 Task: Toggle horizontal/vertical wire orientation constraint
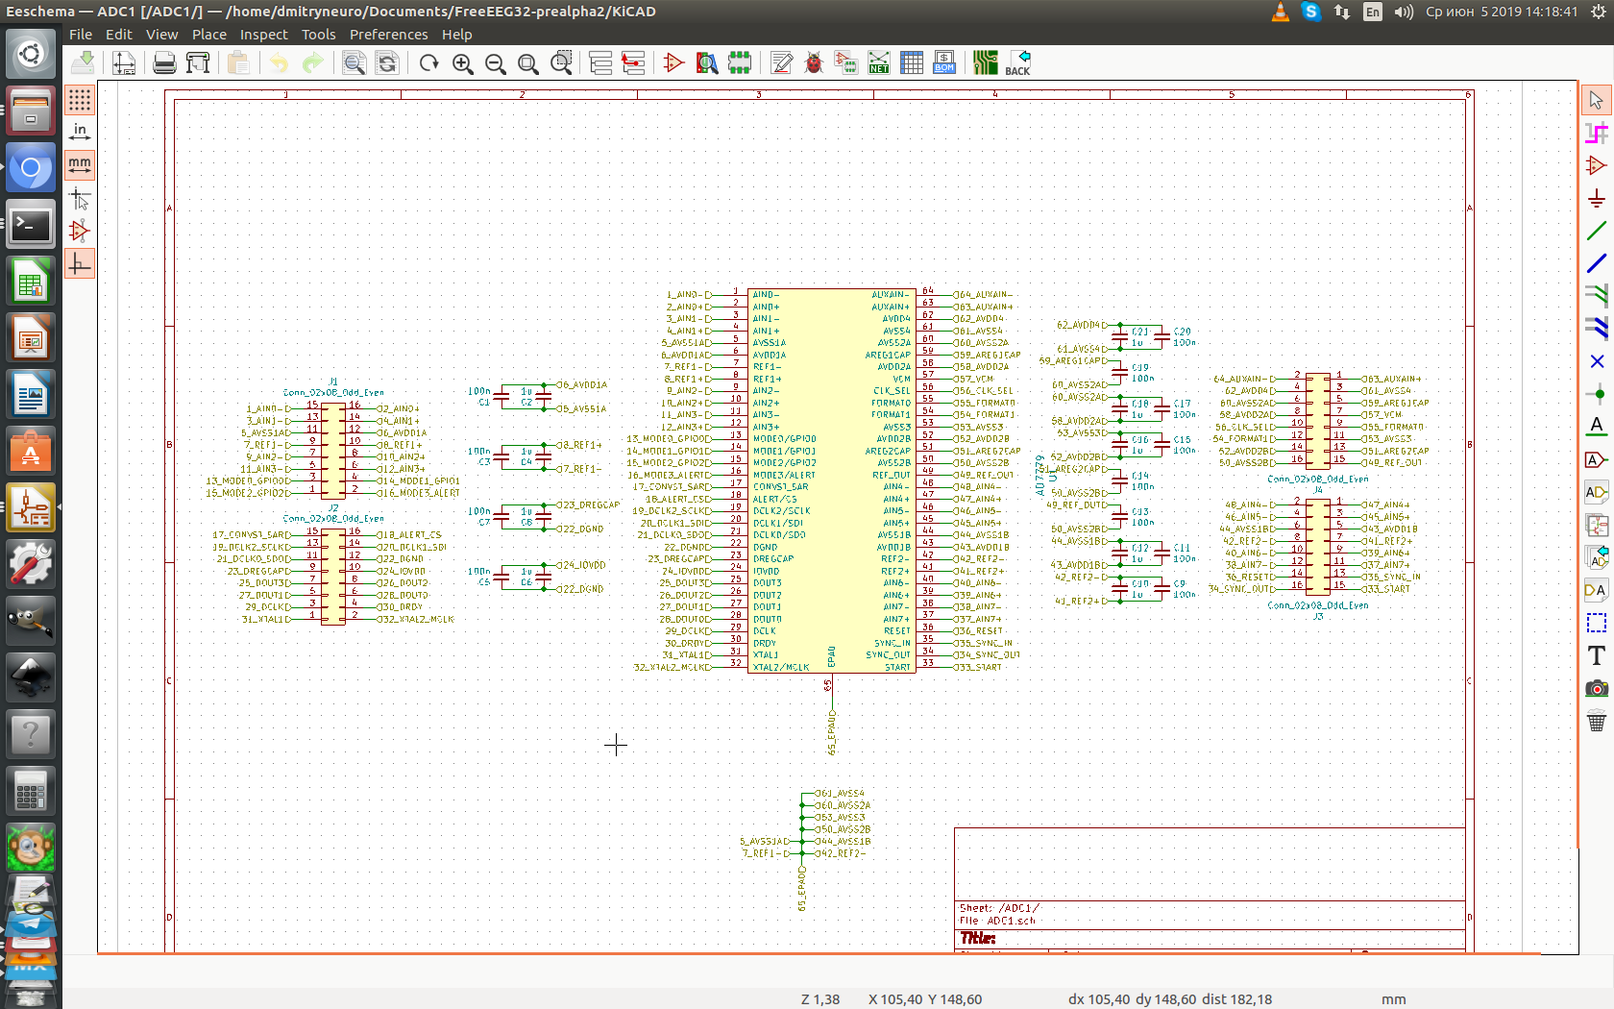coord(80,263)
